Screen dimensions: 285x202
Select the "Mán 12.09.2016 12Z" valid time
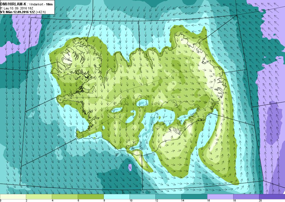click(x=20, y=12)
